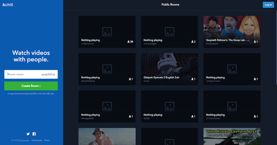The height and width of the screenshot is (145, 277).
Task: Click room name text bpbp
Action: tap(146, 118)
